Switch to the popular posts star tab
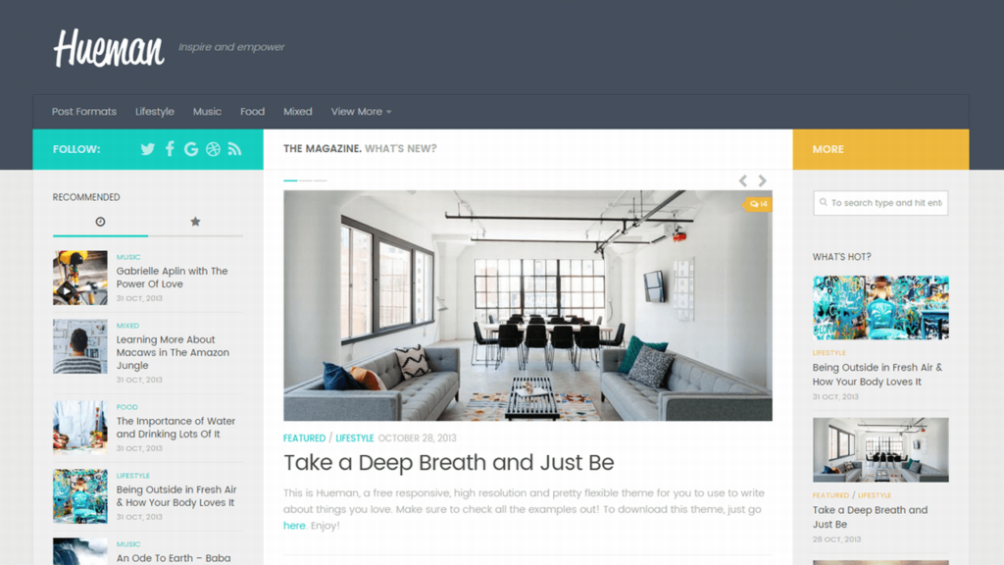The image size is (1004, 565). (x=195, y=222)
